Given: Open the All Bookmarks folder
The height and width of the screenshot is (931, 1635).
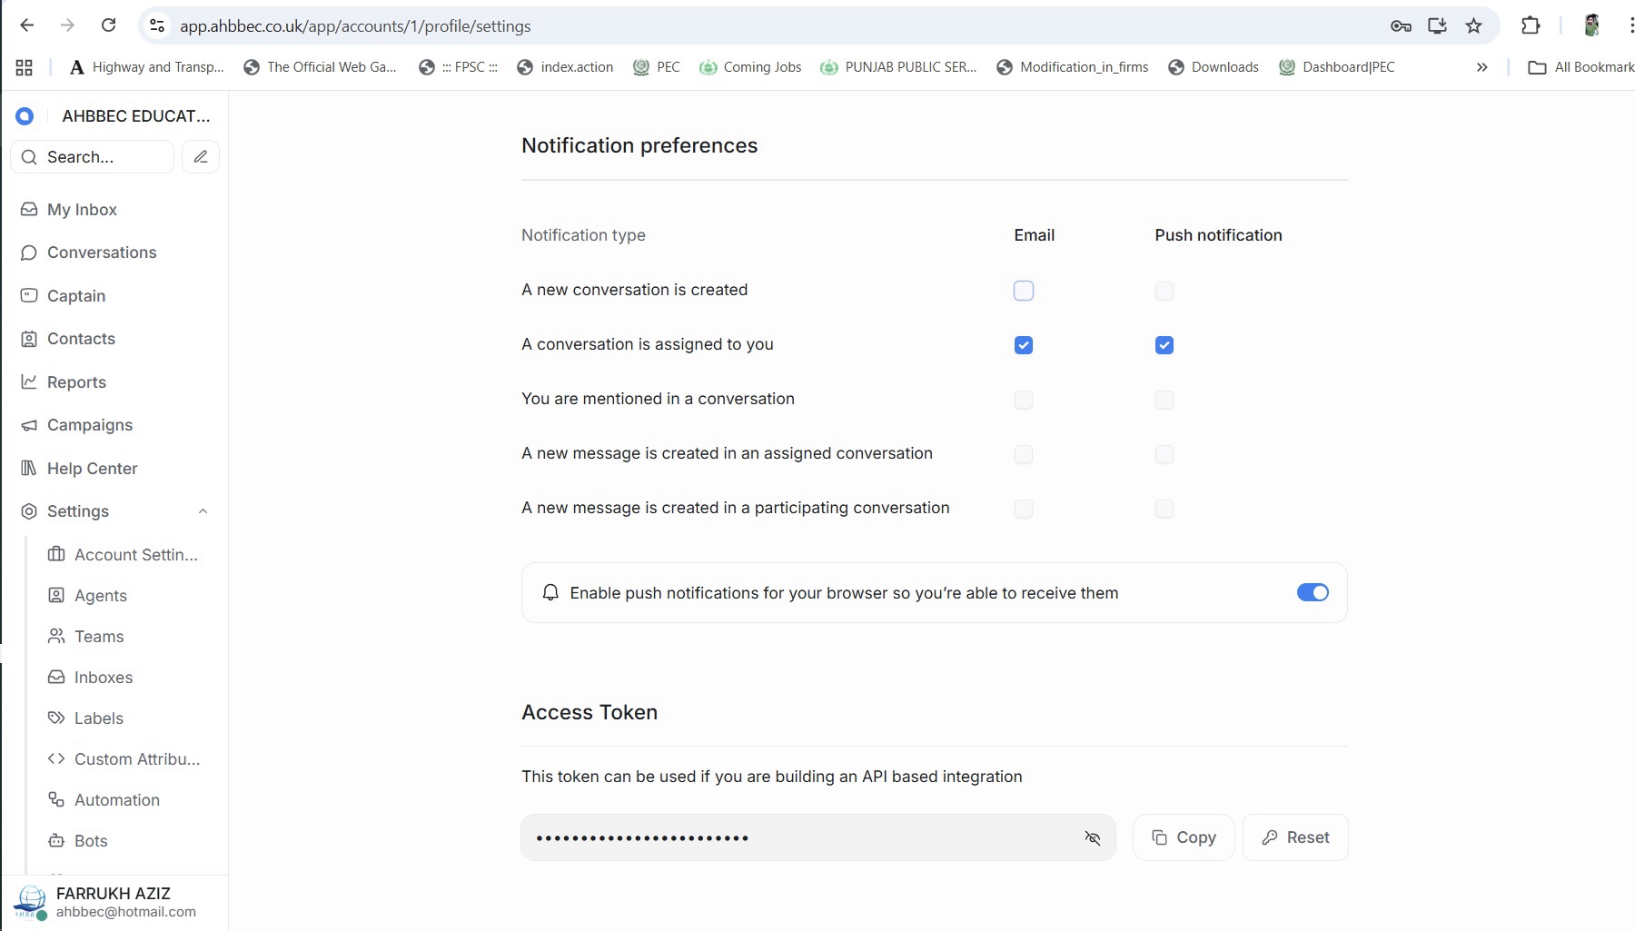Looking at the screenshot, I should 1582,67.
